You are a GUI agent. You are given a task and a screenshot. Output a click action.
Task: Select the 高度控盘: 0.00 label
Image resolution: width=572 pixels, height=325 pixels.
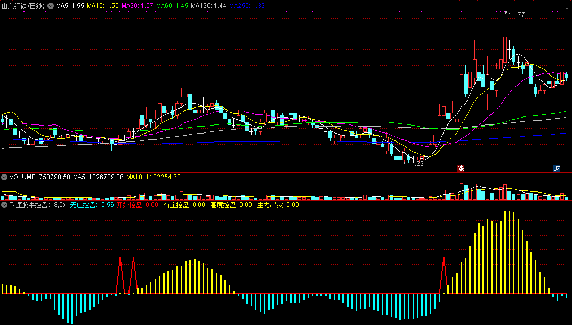(231, 205)
